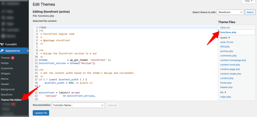Click the Update File button
Viewport: 257px width, 117px height.
(x=41, y=113)
